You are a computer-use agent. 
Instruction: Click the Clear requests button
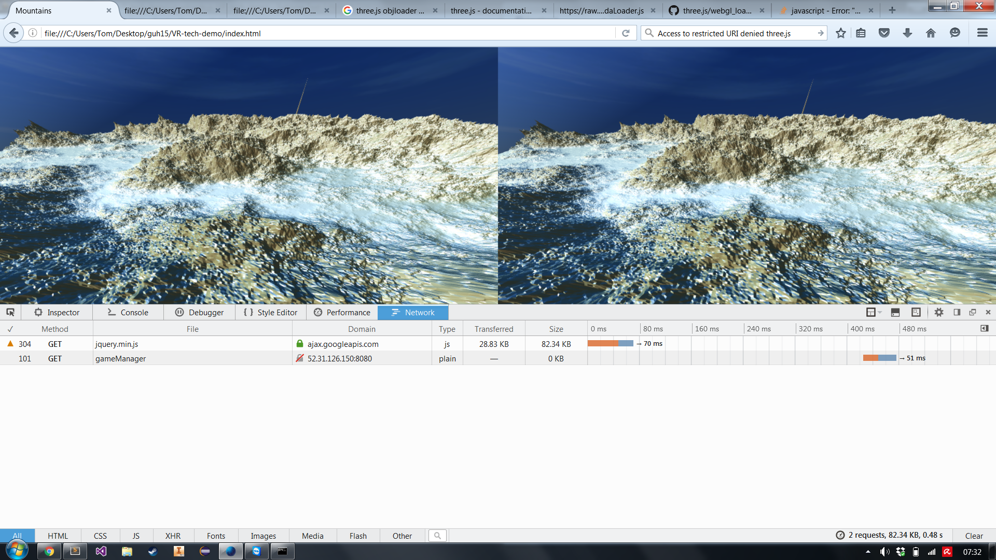974,536
